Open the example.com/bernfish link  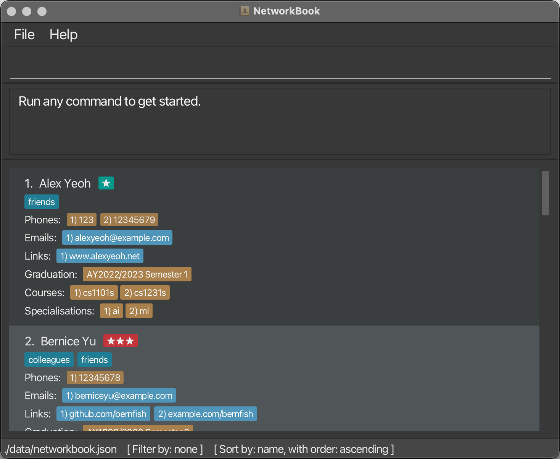[x=206, y=414]
